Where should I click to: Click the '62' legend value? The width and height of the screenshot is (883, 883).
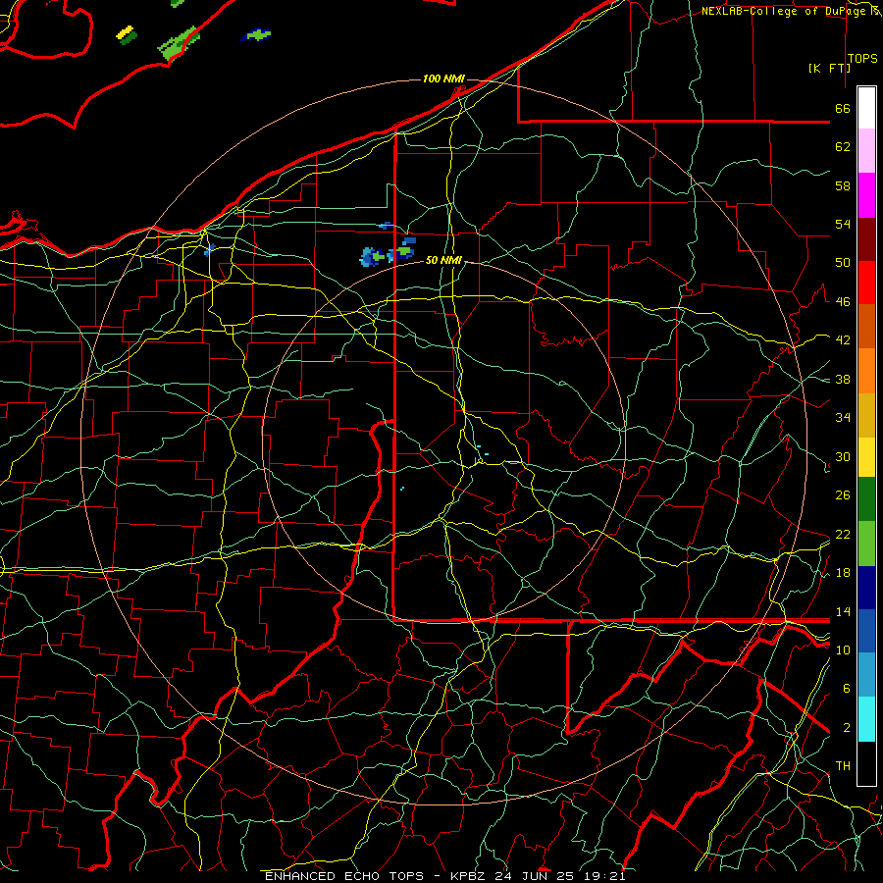843,147
